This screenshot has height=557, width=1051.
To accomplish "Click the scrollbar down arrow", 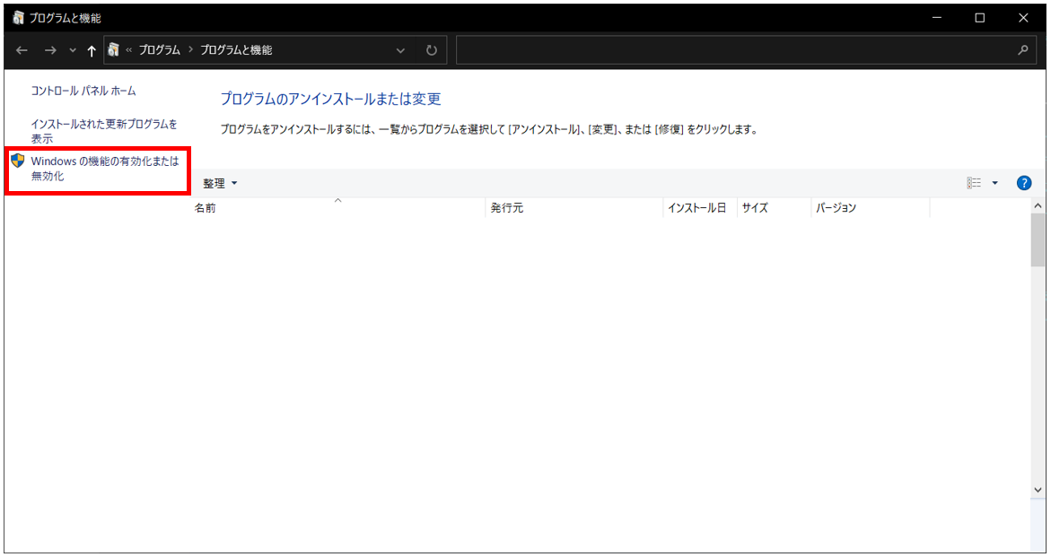I will pos(1038,490).
